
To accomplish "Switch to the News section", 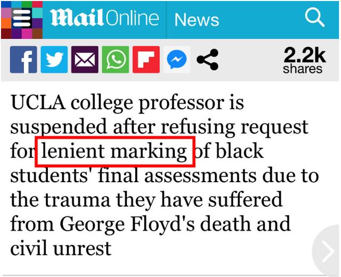I will [197, 20].
